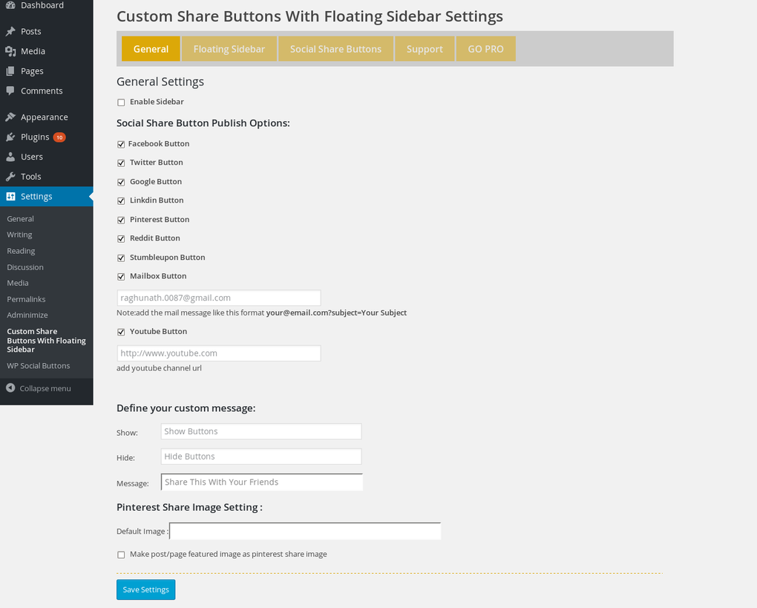Click the Posts pushpin icon
The image size is (757, 608).
(x=10, y=31)
